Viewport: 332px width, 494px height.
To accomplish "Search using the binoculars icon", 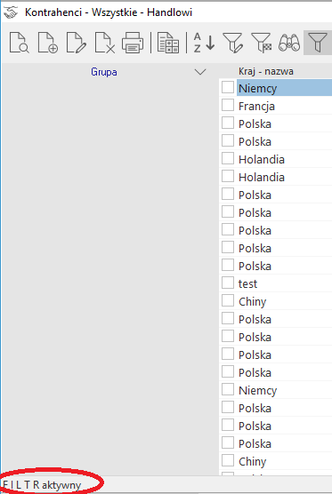I will click(289, 43).
